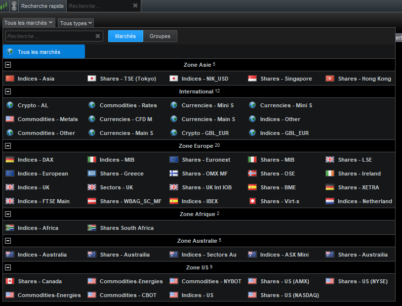Click the Finnish flag beside Shares - OMX MF
This screenshot has height=306, width=402.
(x=174, y=174)
